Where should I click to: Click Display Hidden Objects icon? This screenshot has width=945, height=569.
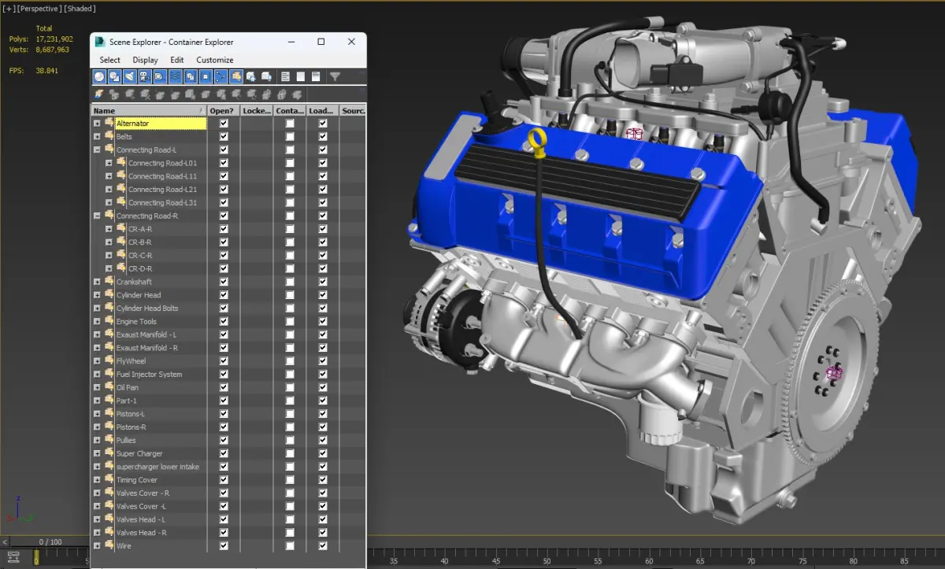[266, 76]
